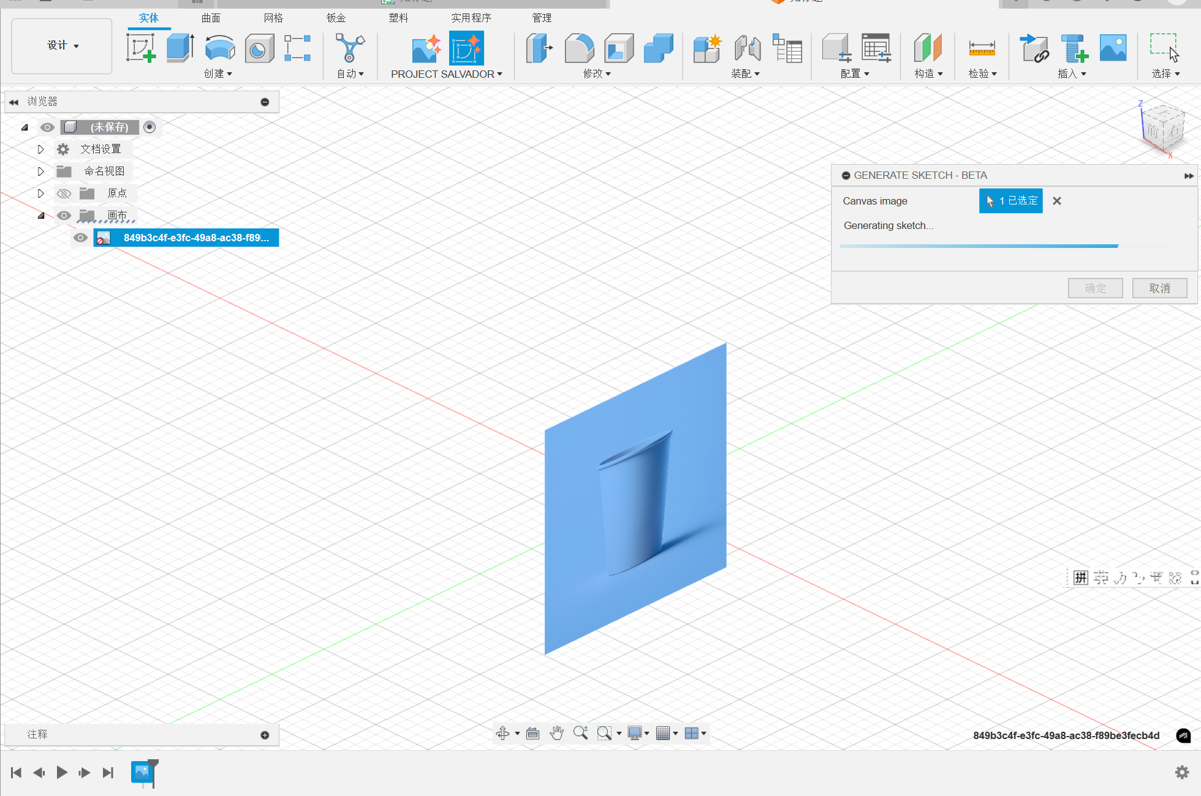The width and height of the screenshot is (1201, 796).
Task: Open the 检验 dropdown menu
Action: pyautogui.click(x=982, y=73)
